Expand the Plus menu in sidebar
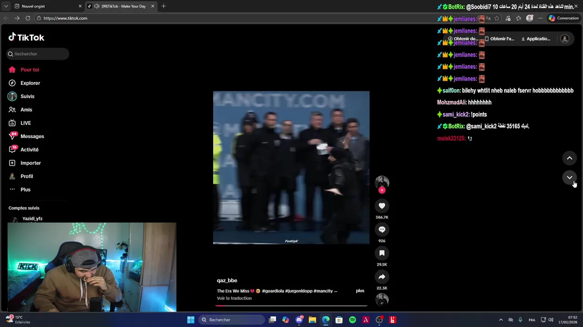Viewport: 583px width, 327px height. pos(20,189)
